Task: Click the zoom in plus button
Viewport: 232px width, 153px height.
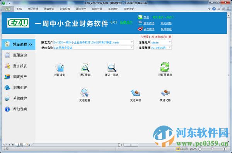Action: tap(224, 149)
